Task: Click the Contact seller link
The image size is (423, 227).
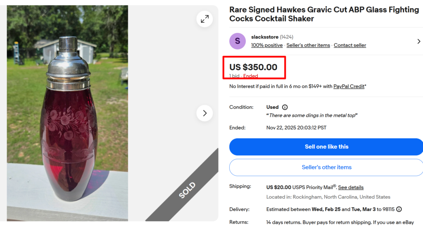Action: 350,45
